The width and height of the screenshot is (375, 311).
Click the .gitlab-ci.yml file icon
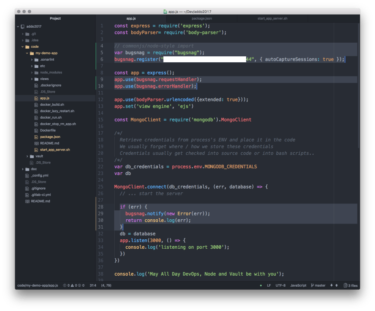(x=27, y=195)
